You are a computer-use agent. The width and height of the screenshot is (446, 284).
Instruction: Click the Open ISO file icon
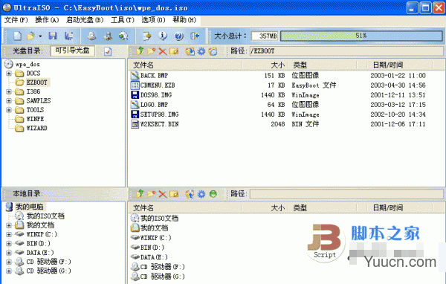(30, 36)
